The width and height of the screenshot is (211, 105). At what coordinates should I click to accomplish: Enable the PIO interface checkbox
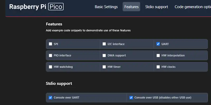tap(50, 55)
